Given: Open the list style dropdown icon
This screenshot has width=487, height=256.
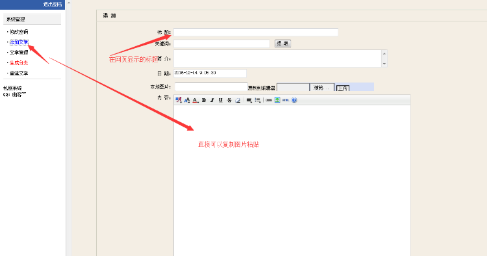Looking at the screenshot, I should [258, 100].
